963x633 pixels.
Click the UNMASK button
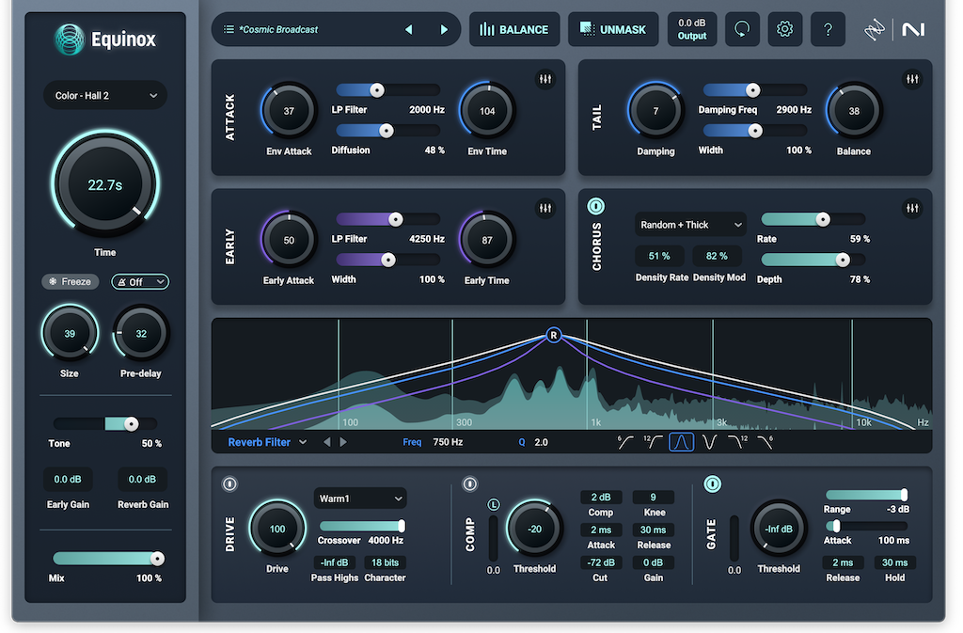pos(613,29)
